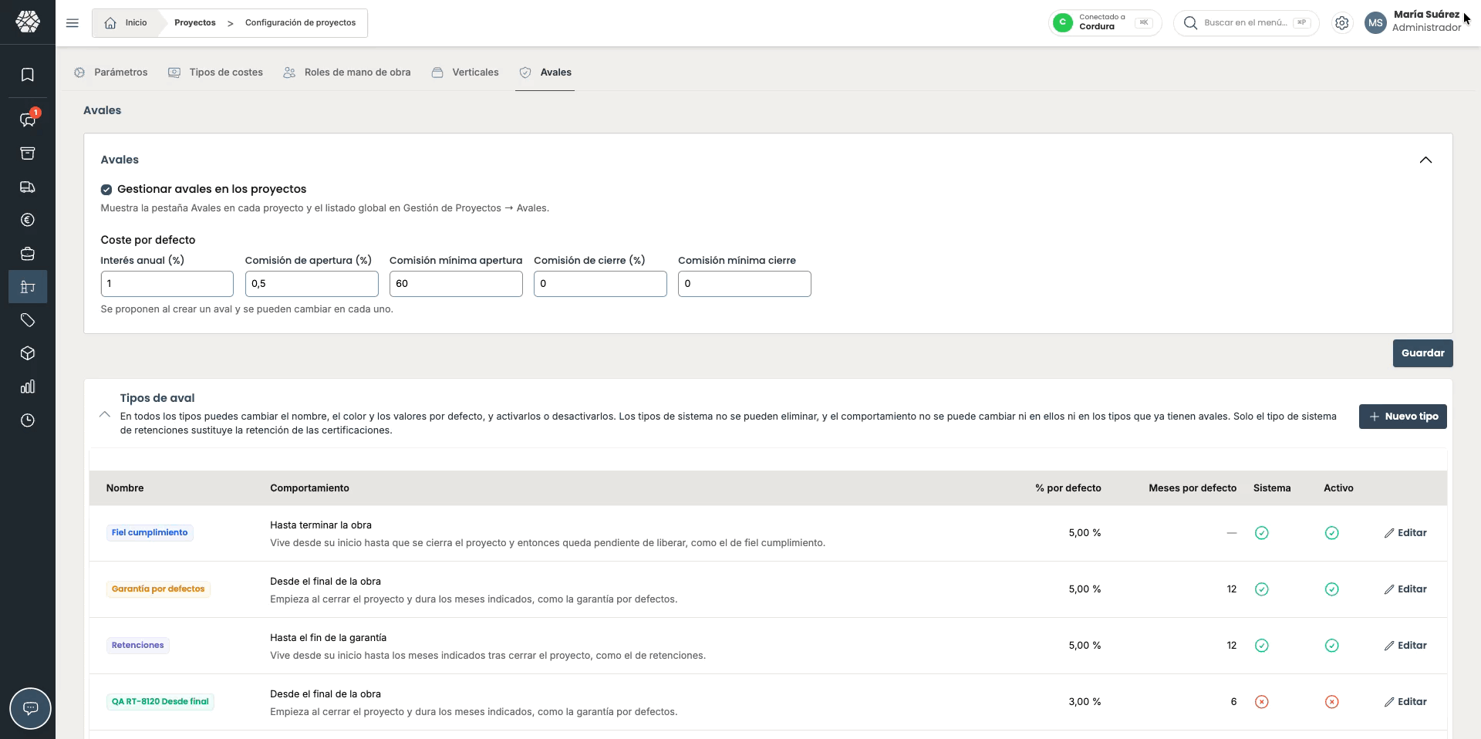Open the briefcase sidebar icon
This screenshot has width=1481, height=739.
pos(28,254)
